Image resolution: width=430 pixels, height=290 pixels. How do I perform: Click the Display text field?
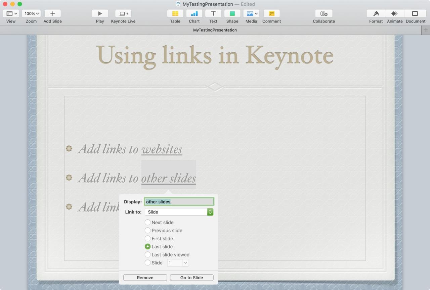[x=179, y=202]
